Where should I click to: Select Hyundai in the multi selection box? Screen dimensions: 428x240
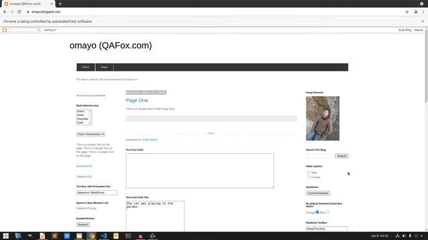(x=82, y=119)
